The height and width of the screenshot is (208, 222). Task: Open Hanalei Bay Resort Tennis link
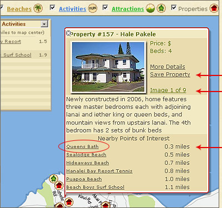pos(99,171)
